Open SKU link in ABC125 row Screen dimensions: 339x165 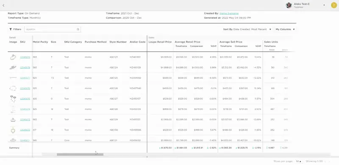click(x=25, y=78)
